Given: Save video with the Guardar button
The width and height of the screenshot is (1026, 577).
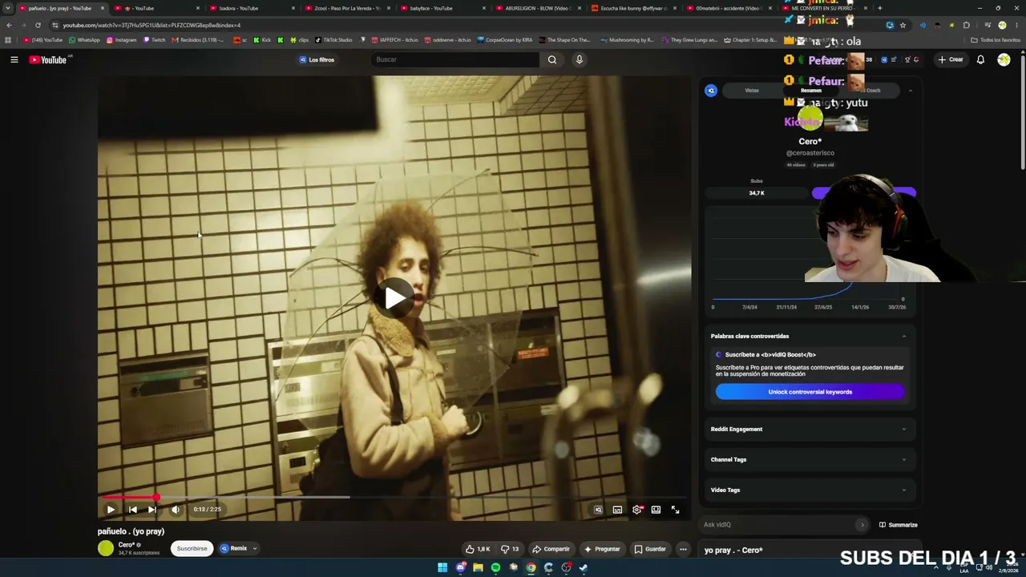Looking at the screenshot, I should coord(650,549).
